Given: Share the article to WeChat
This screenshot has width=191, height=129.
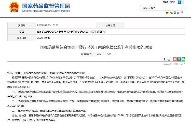Looking at the screenshot, I should [183, 59].
